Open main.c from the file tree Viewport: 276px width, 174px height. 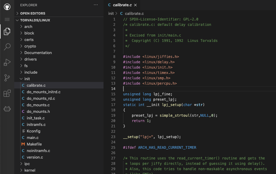point(33,137)
